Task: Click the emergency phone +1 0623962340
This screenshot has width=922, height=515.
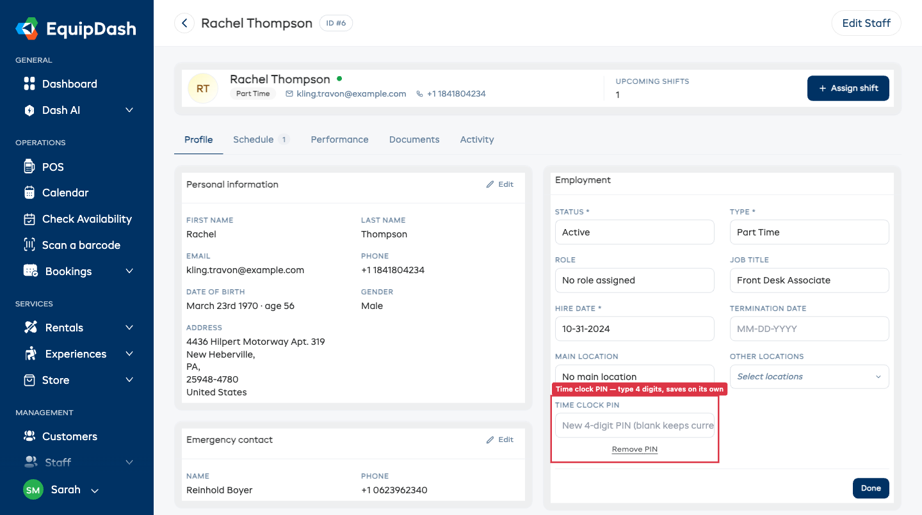Action: [x=394, y=490]
